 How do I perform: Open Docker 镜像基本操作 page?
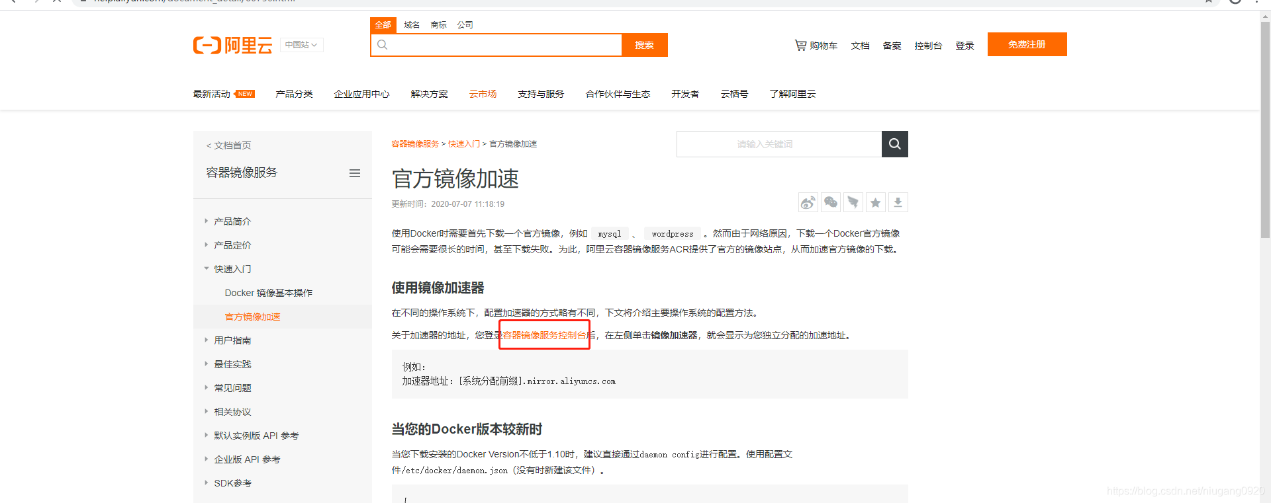pos(268,293)
